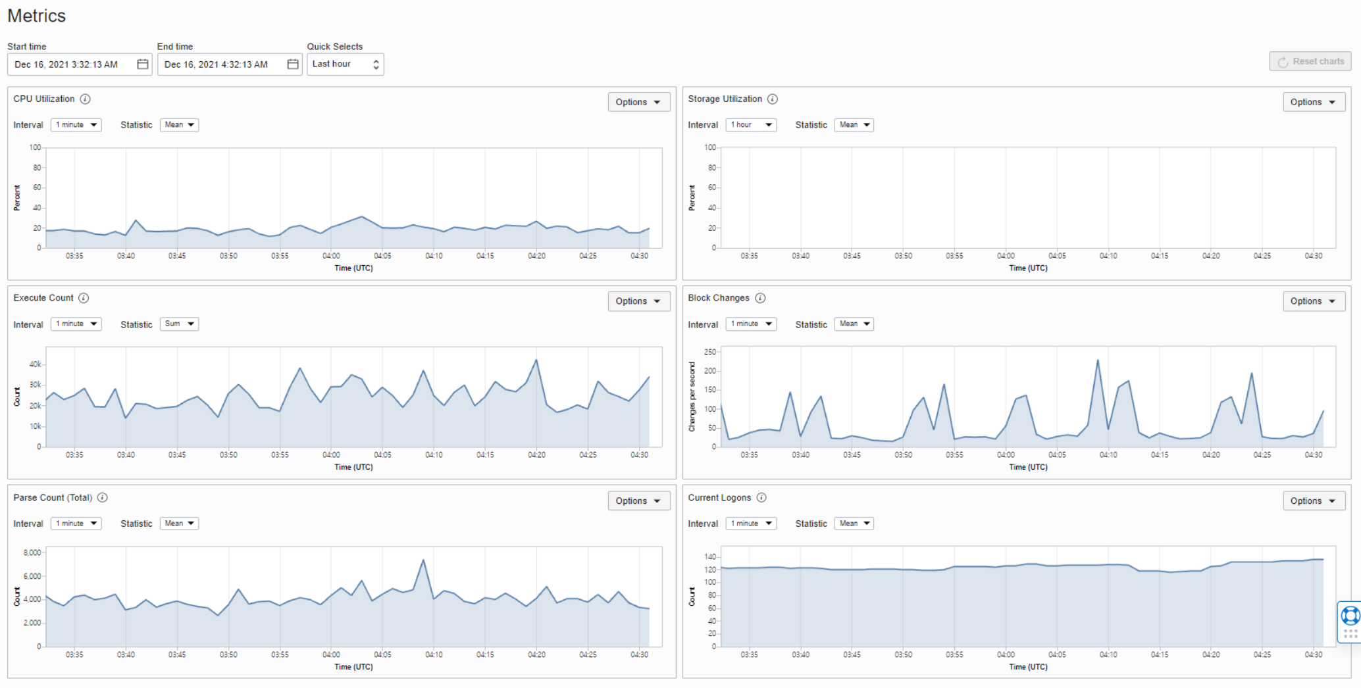Click the Storage Utilization chart title

(x=725, y=99)
